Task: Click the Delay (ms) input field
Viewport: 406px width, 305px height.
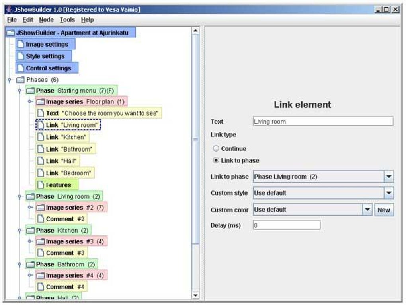Action: click(287, 225)
